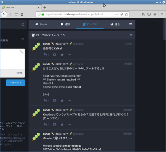Open the 10分前 timestamp link
Viewport: 166px width, 152px height.
pos(128,44)
